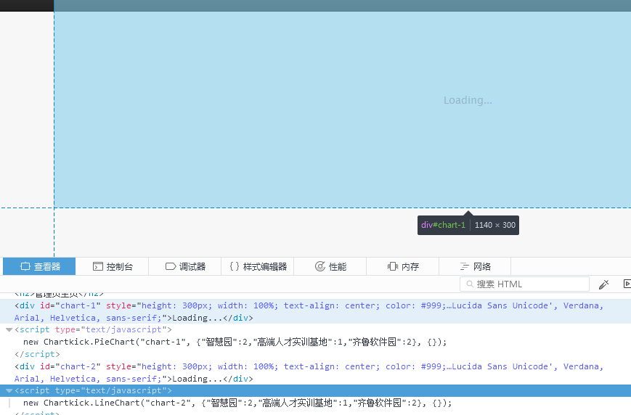Collapse the highlighted script node for chart-2
The image size is (631, 415).
(9, 390)
